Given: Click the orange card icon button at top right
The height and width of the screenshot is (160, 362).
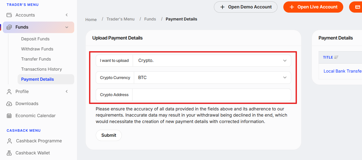Looking at the screenshot, I should pos(357,7).
